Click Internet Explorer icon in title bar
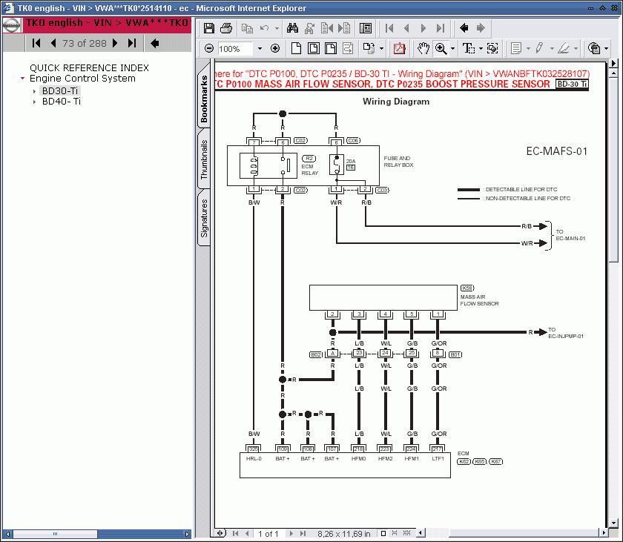Screen dimensions: 623x542 pyautogui.click(x=8, y=7)
